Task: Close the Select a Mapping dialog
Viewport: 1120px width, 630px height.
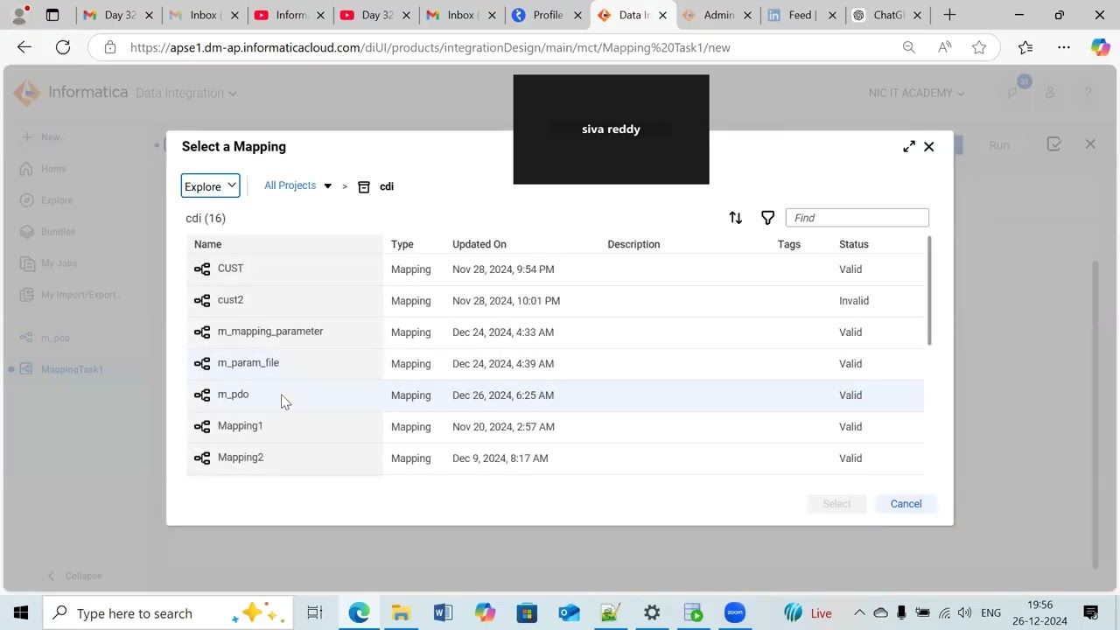Action: point(929,147)
